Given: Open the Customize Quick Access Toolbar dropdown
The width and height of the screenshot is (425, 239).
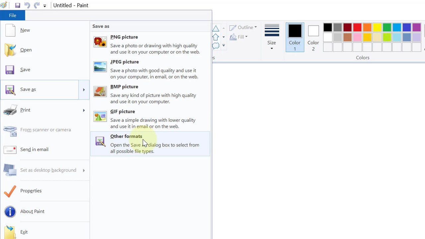Looking at the screenshot, I should [44, 6].
